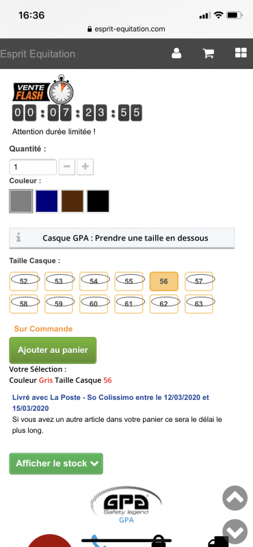
Task: Pick helmet size 63
Action: [199, 304]
